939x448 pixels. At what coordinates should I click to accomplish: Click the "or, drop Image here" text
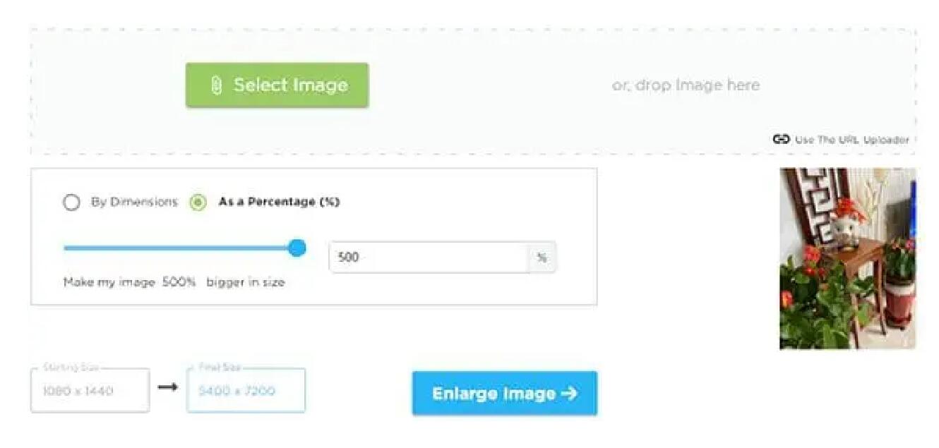[686, 85]
